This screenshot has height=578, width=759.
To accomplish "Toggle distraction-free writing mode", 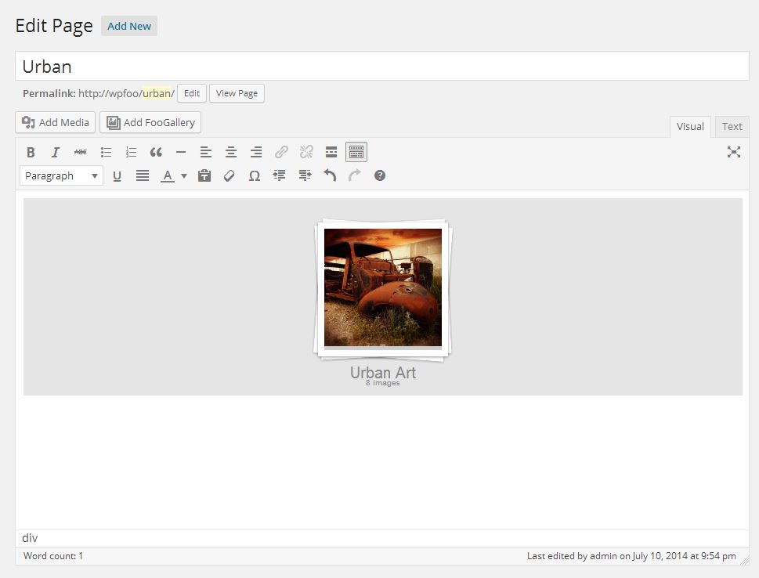I will 733,152.
